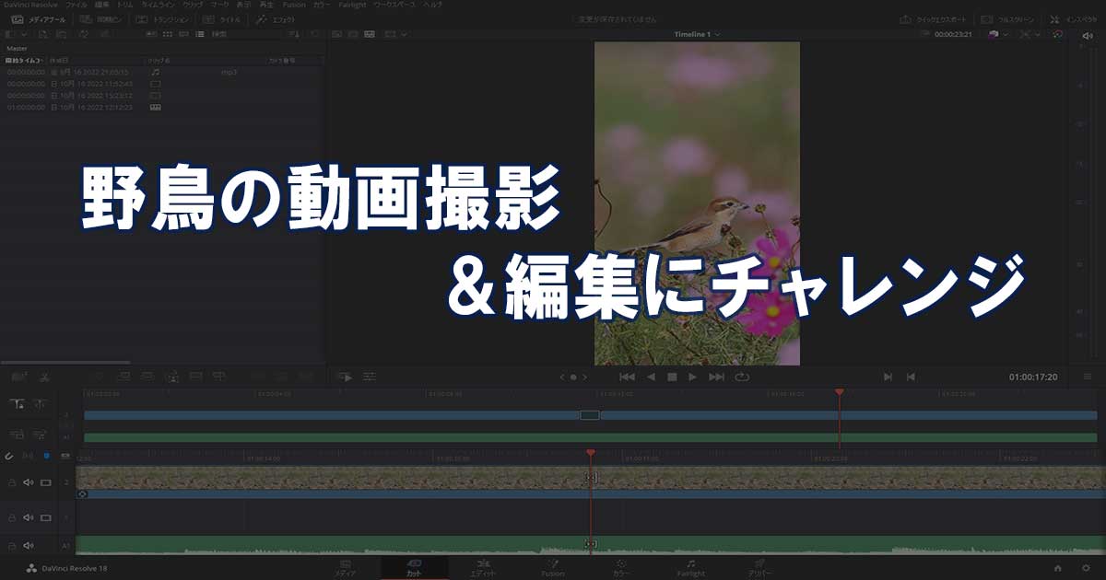Expand the timeline options menu beside timecode
Screen dimensions: 1106x580
coord(1088,377)
